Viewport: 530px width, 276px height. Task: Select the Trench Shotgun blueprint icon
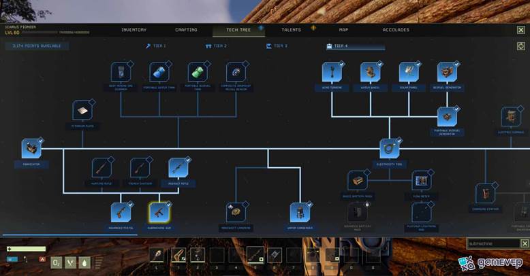click(x=140, y=168)
